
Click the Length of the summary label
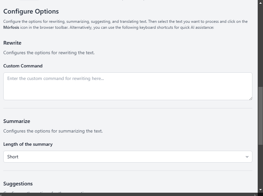click(x=28, y=144)
